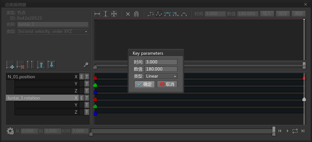
Task: Click the 确定 confirm button
Action: click(x=145, y=84)
